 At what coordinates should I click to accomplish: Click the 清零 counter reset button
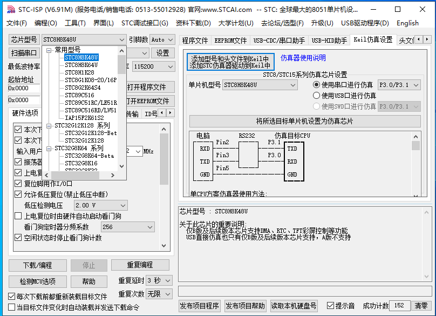coord(421,306)
